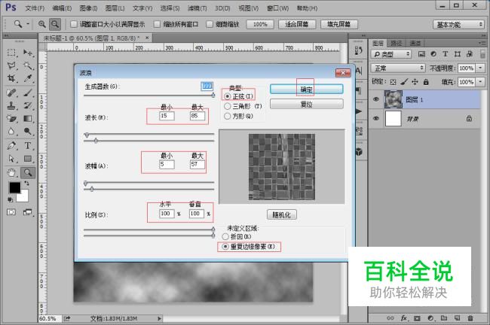The width and height of the screenshot is (490, 325).
Task: Click the 随机化 randomize button
Action: tap(282, 214)
